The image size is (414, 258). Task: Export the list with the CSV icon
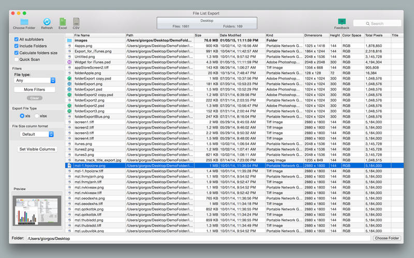point(76,21)
